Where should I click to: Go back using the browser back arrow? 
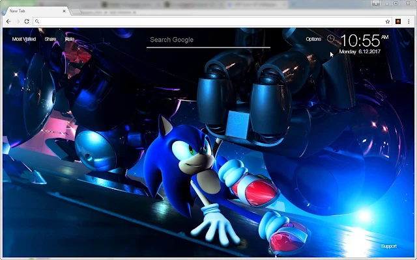click(8, 21)
